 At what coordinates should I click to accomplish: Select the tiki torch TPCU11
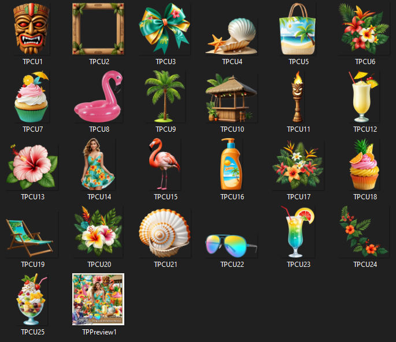298,96
